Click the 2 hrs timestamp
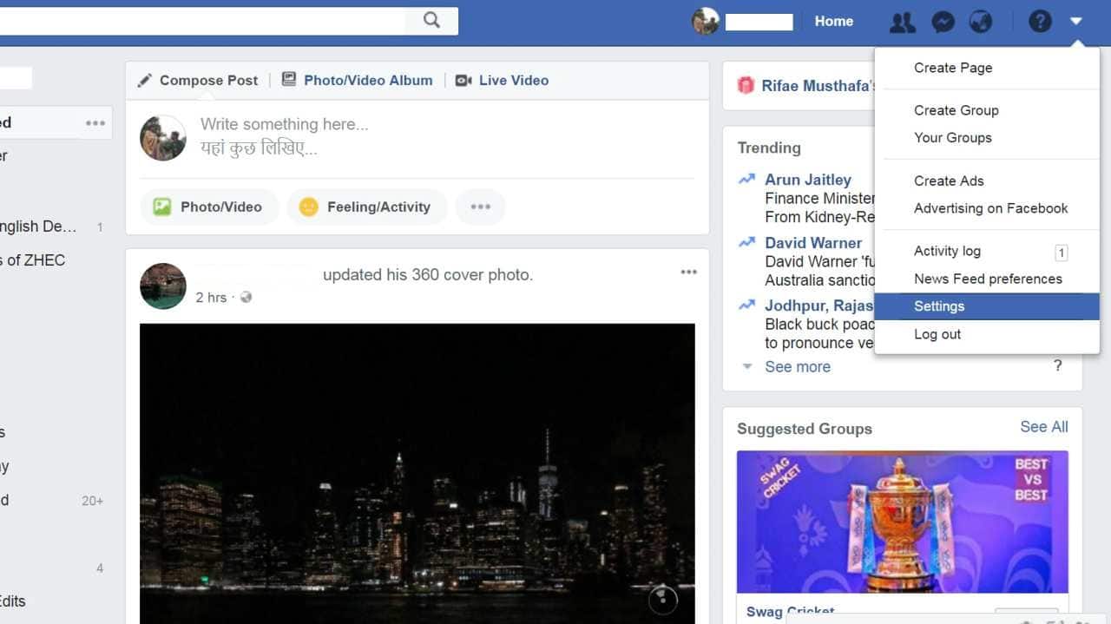This screenshot has height=624, width=1111. pyautogui.click(x=211, y=297)
